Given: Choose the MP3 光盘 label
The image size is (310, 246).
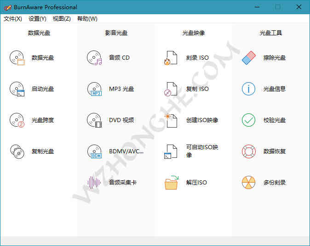Looking at the screenshot, I should point(121,89).
